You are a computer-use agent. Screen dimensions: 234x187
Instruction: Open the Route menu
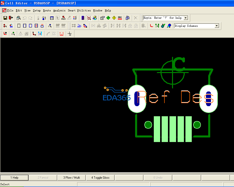(x=47, y=11)
